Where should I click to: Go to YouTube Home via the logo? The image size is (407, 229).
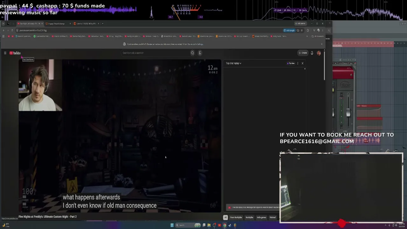15,53
